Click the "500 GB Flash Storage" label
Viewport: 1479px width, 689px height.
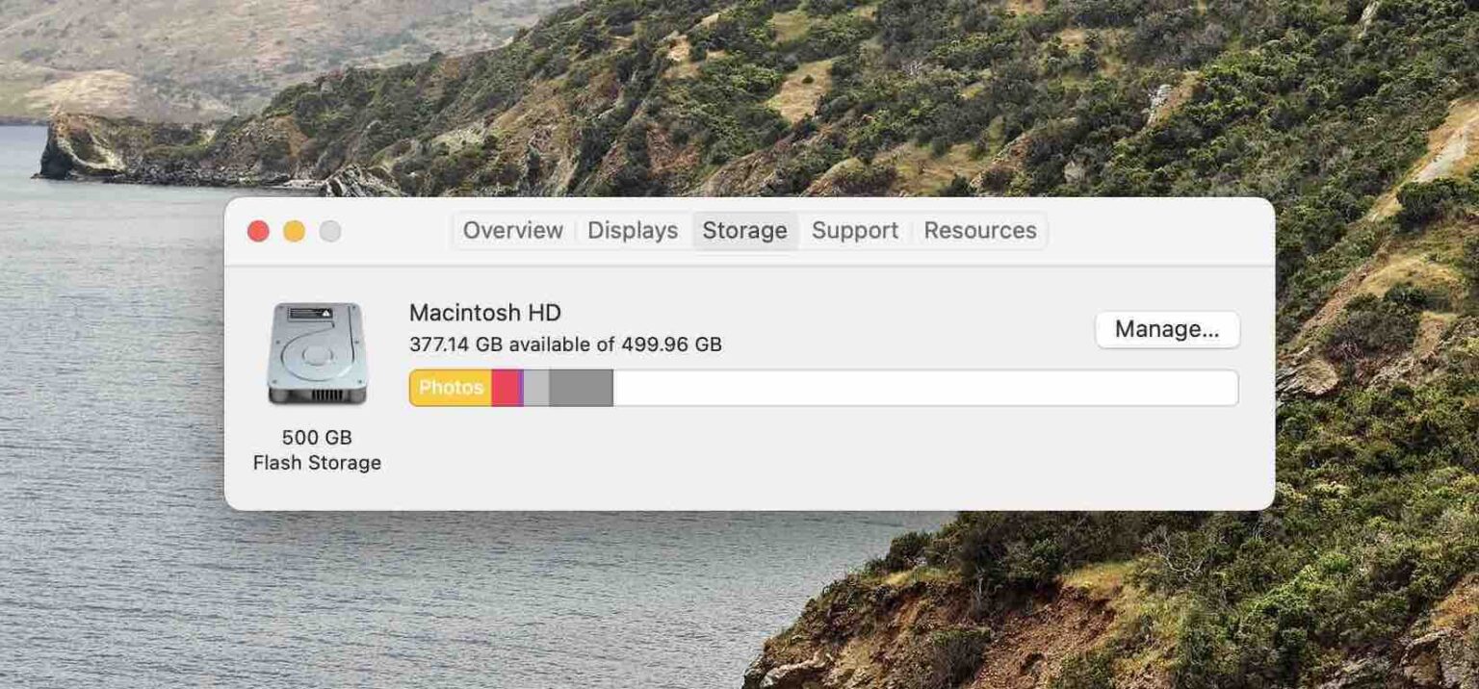pos(318,449)
